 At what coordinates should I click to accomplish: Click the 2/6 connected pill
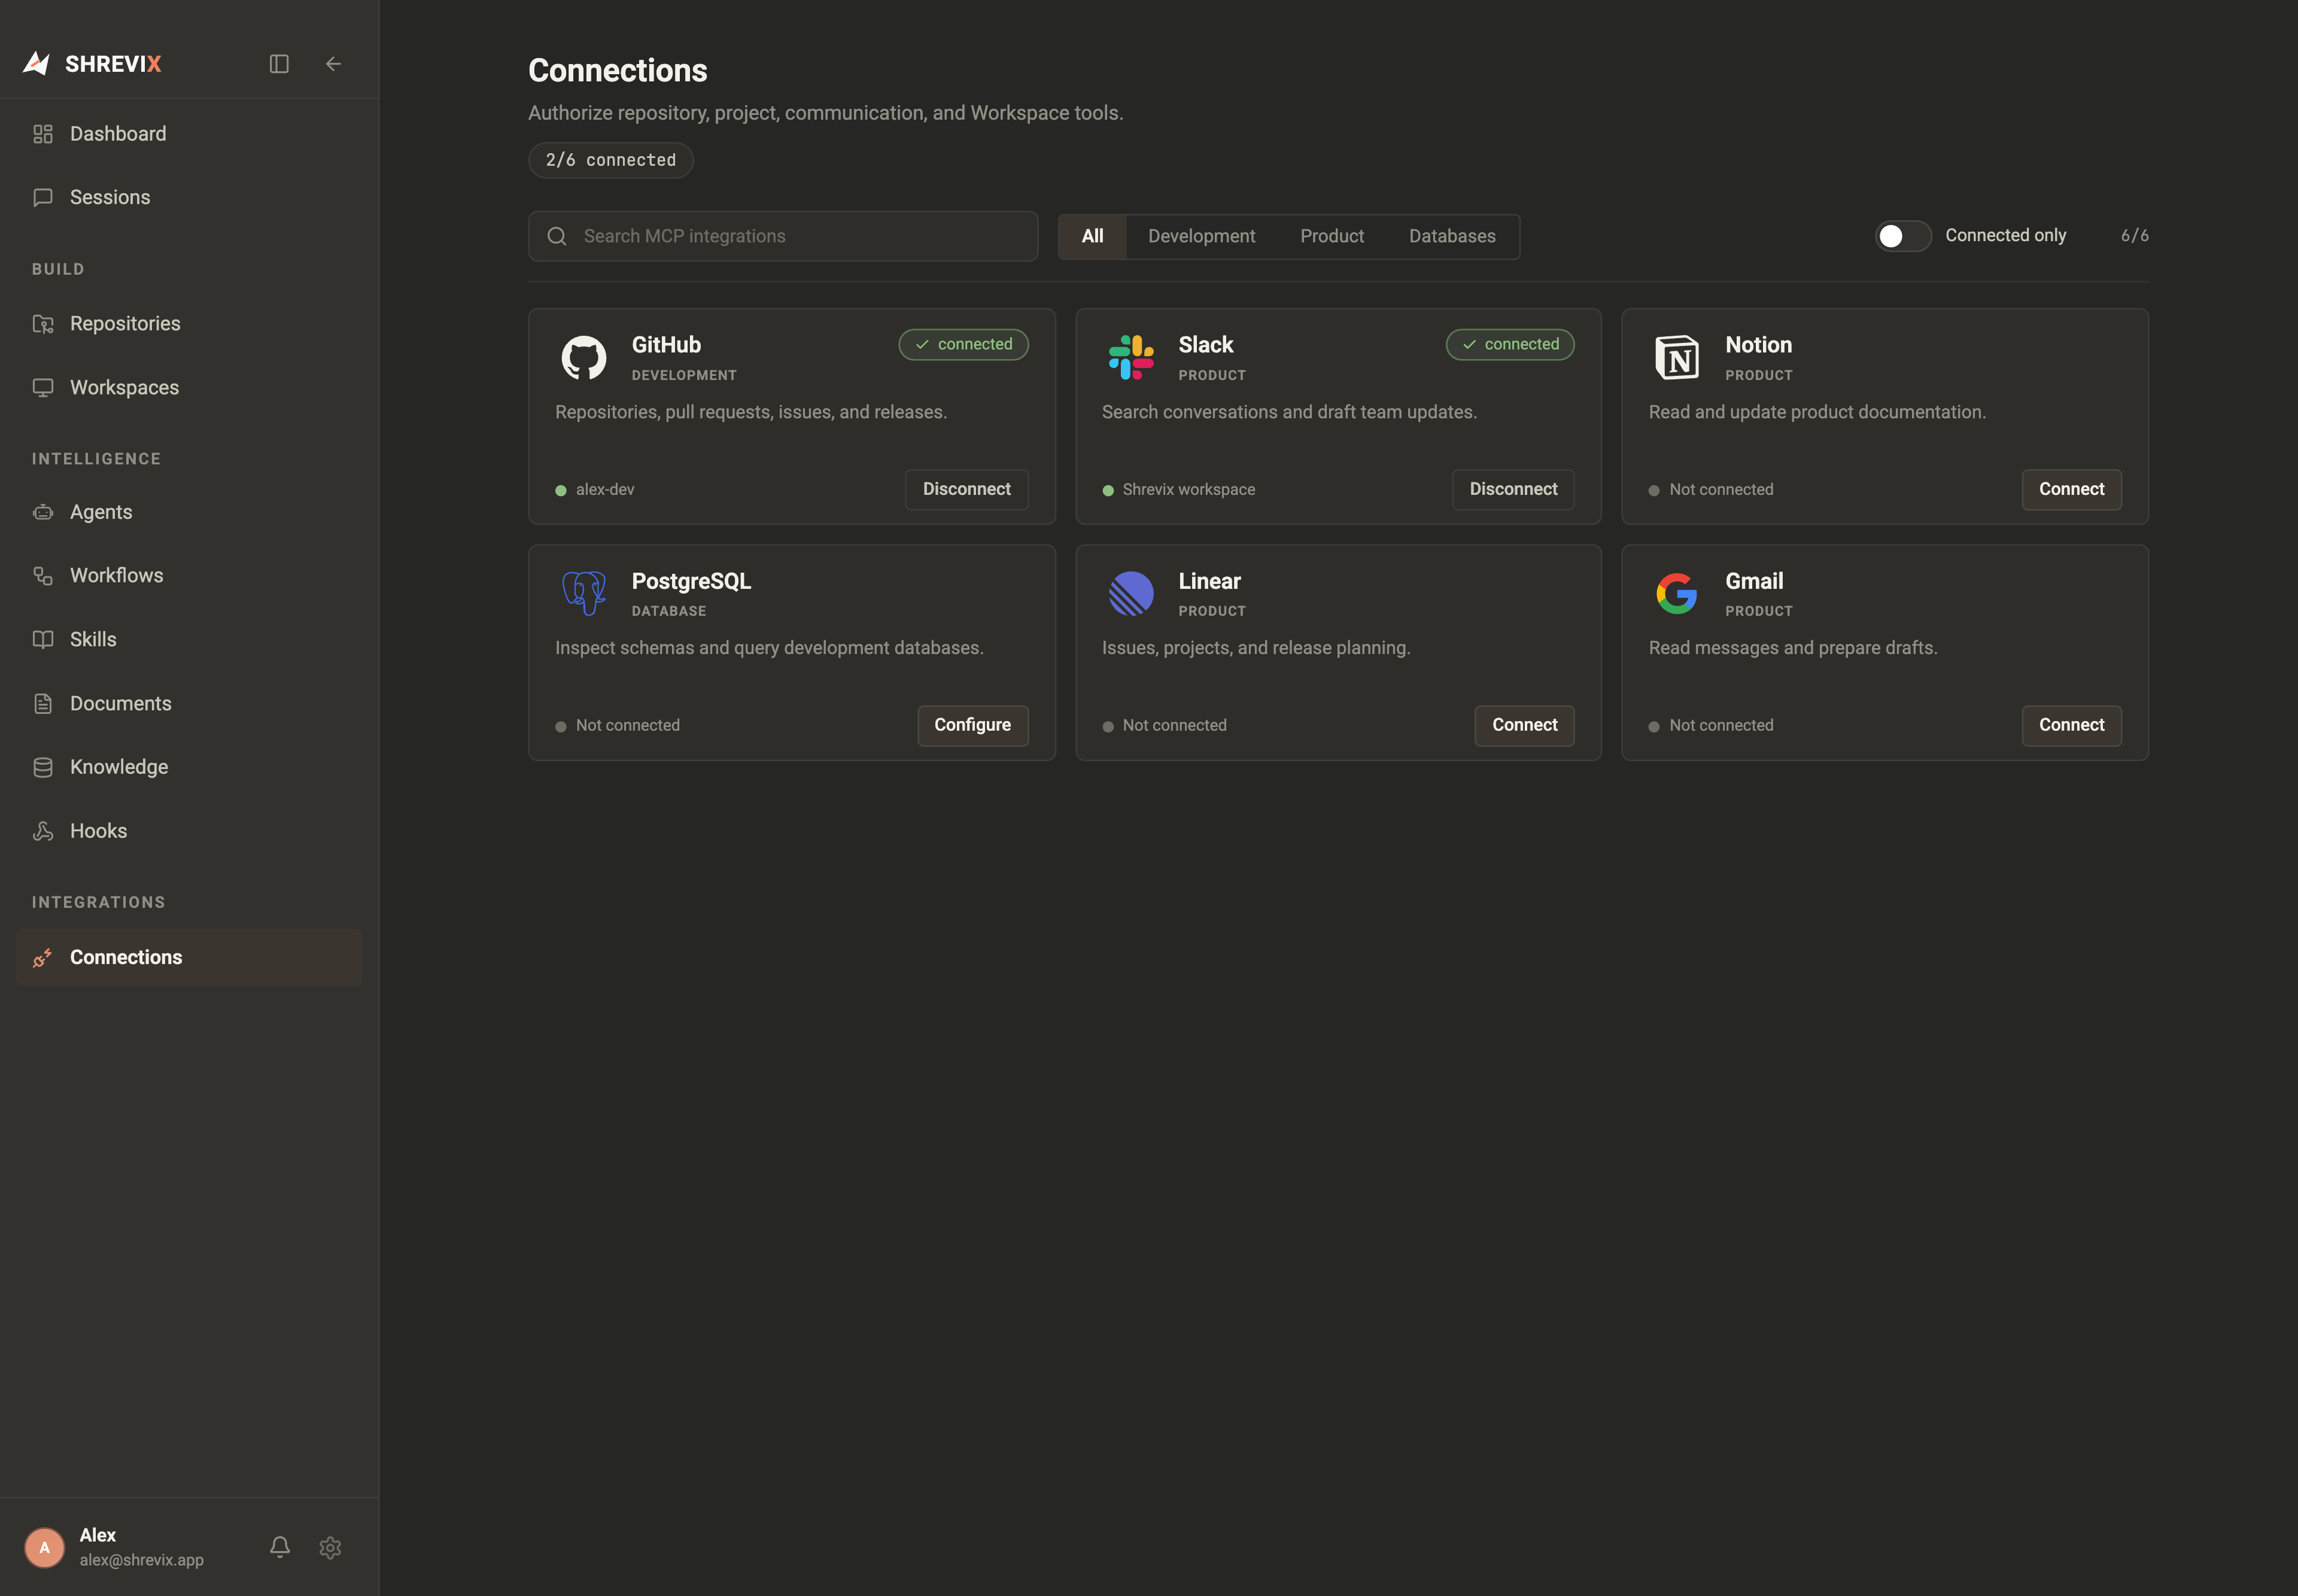pyautogui.click(x=611, y=160)
